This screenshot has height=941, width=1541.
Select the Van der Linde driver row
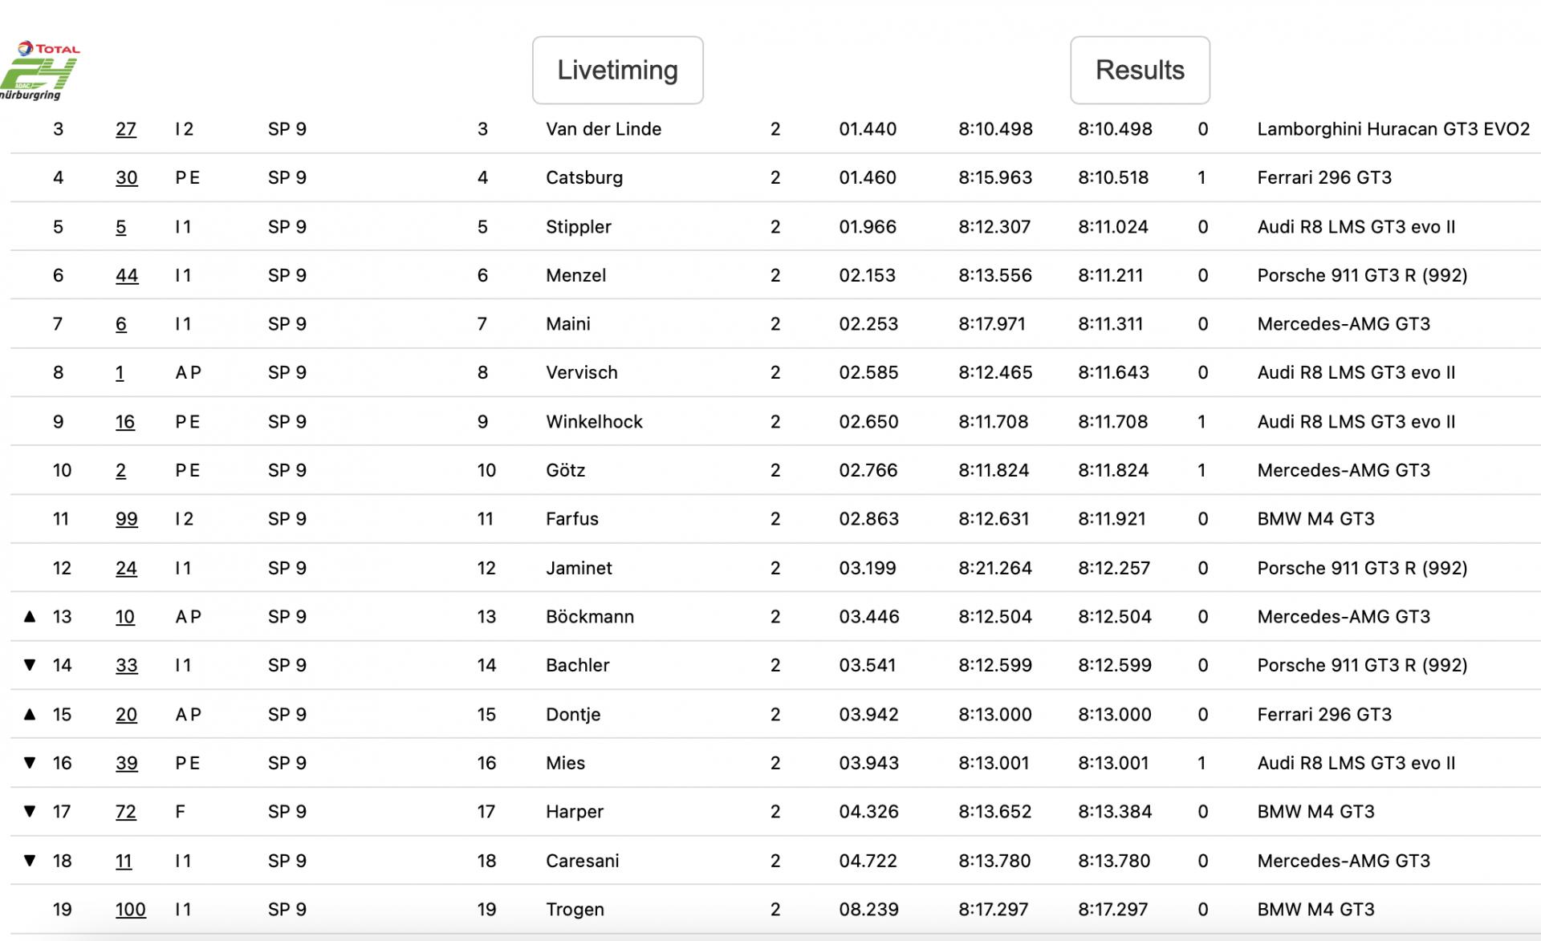point(775,129)
